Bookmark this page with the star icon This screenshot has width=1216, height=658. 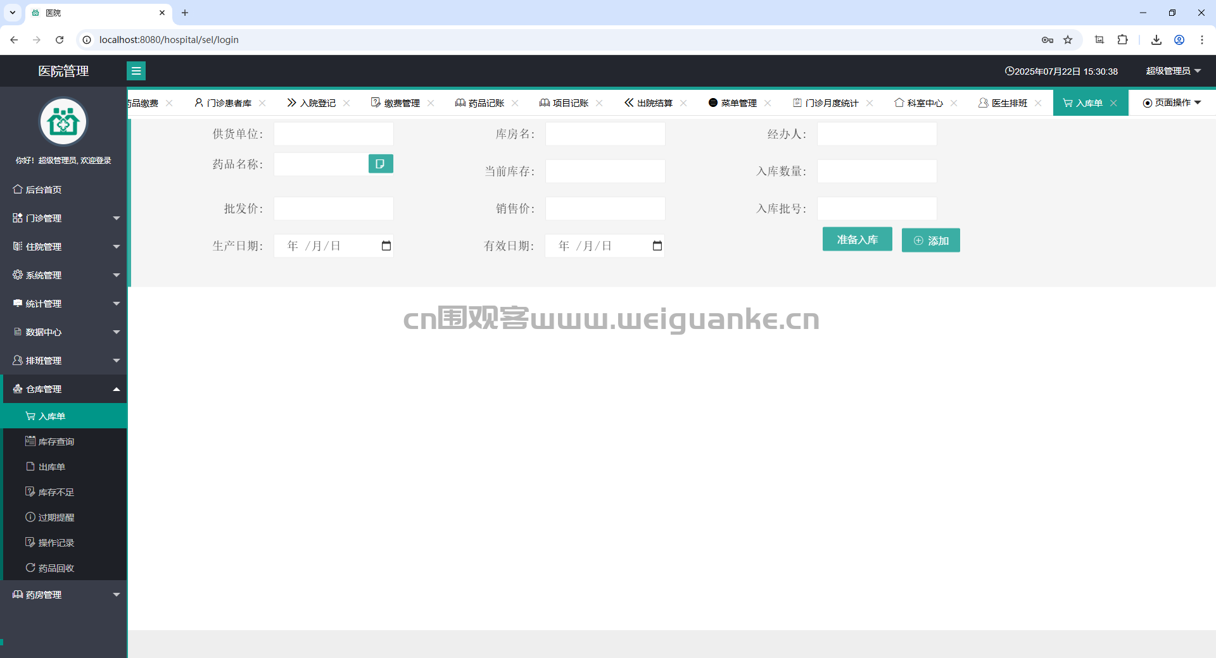(1068, 40)
